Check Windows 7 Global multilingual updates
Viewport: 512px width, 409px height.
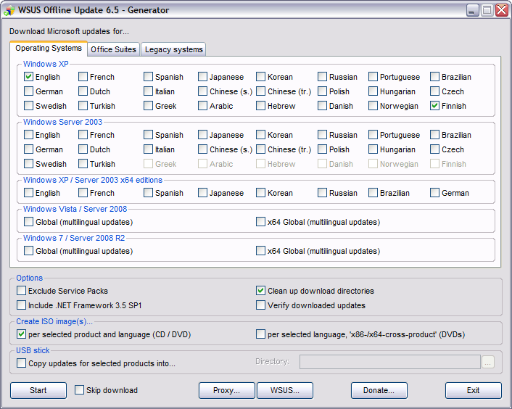point(28,251)
